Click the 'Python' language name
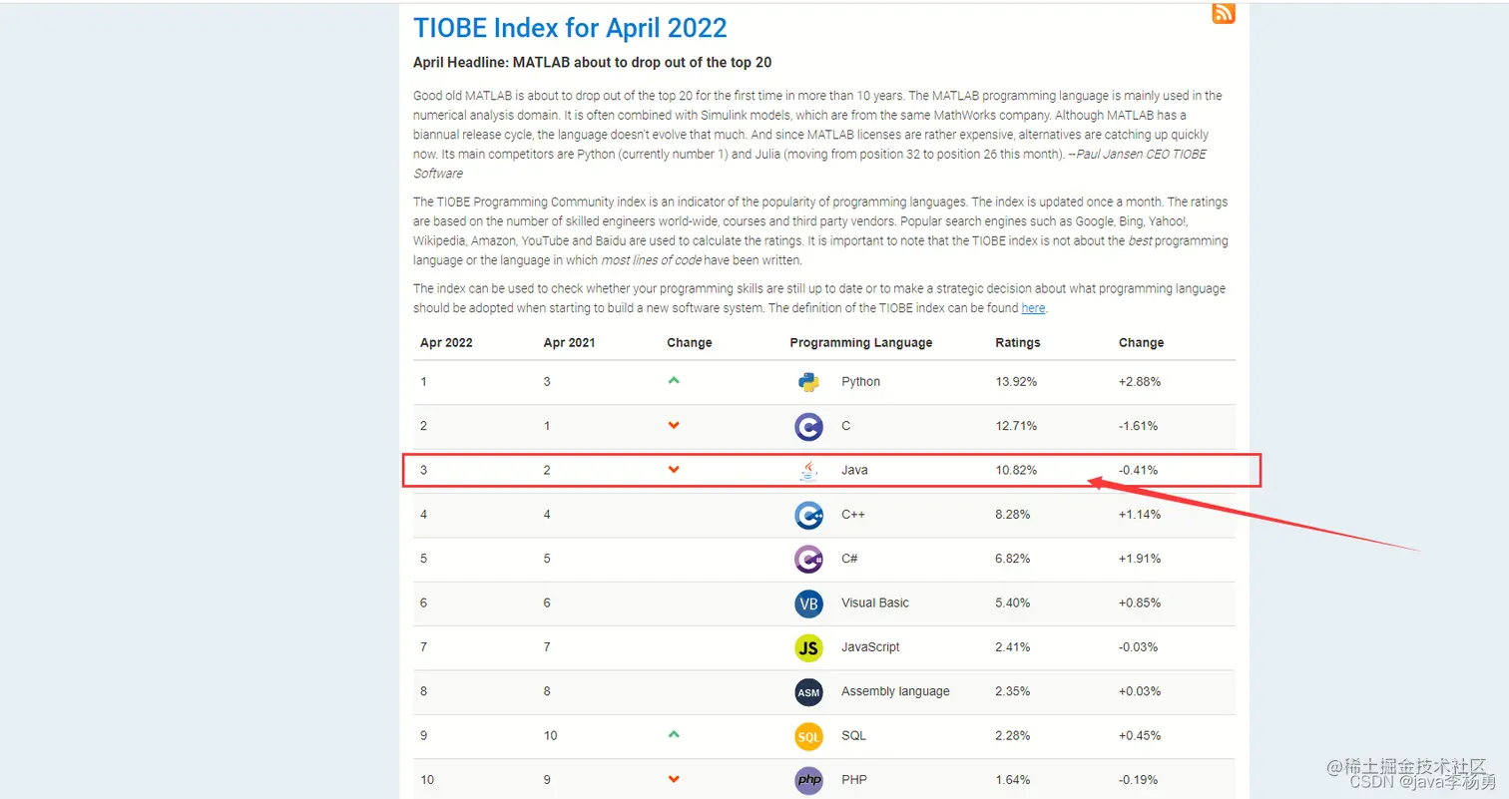The height and width of the screenshot is (799, 1509). 860,382
